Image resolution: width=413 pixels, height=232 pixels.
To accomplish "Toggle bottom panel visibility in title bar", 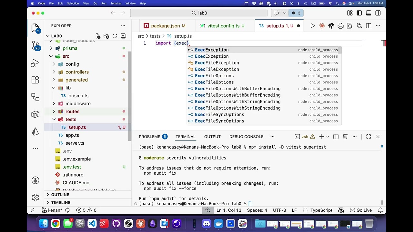I will pos(368,13).
